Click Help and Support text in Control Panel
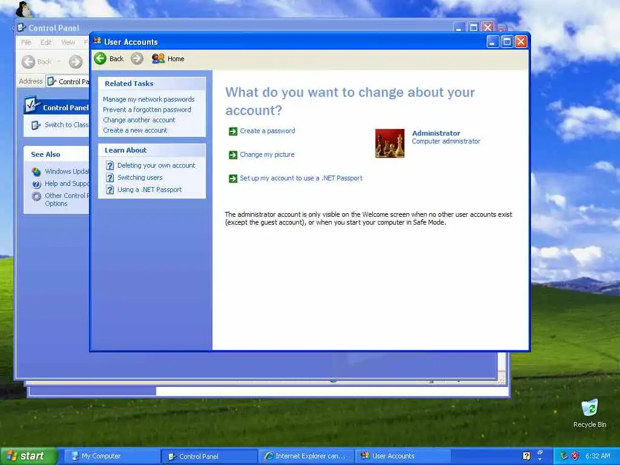This screenshot has width=620, height=465. pyautogui.click(x=67, y=183)
